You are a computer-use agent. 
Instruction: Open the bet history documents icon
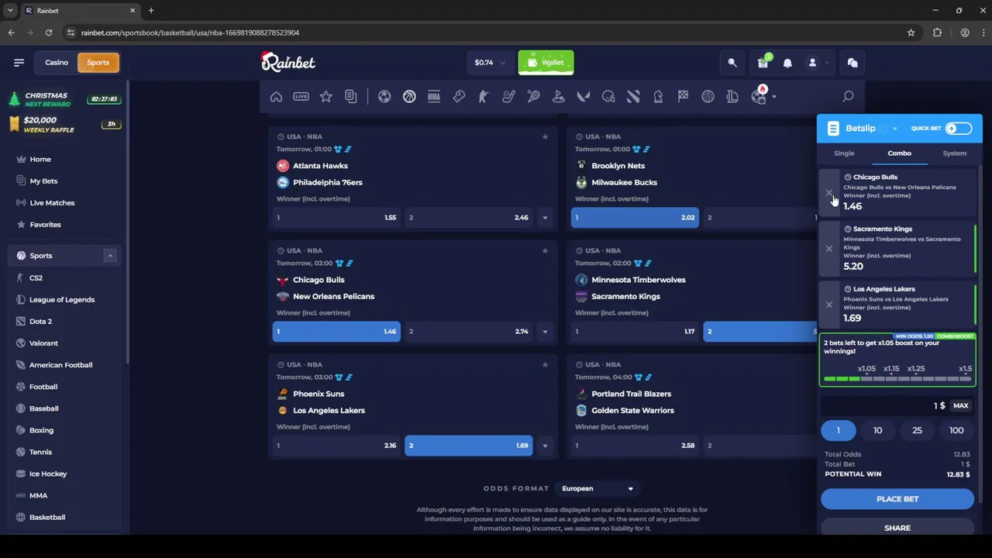pos(350,97)
